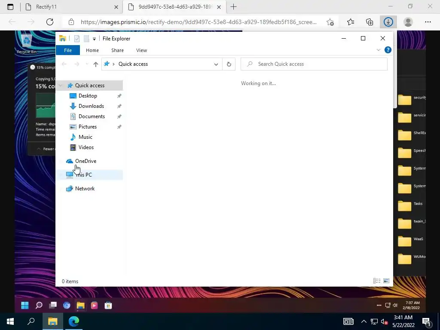Open Pictures in the navigation pane

(x=88, y=127)
